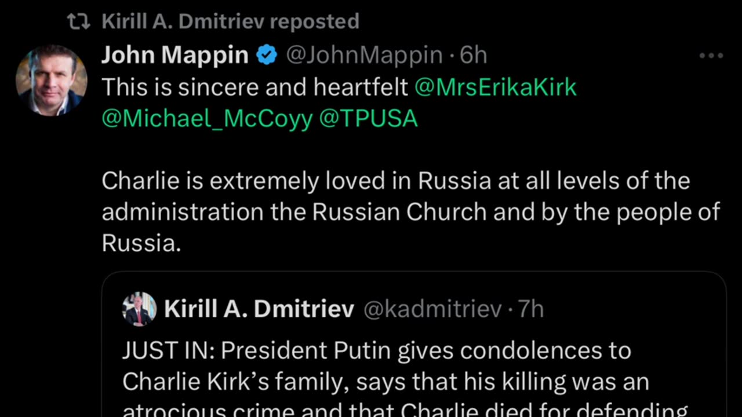Screen dimensions: 742x417
Task: Open the @MrsErikaKirk mention
Action: tap(496, 87)
